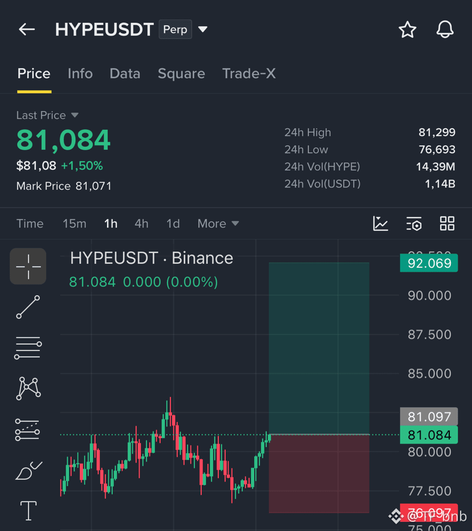Click the 77.500 price axis label

pyautogui.click(x=429, y=491)
